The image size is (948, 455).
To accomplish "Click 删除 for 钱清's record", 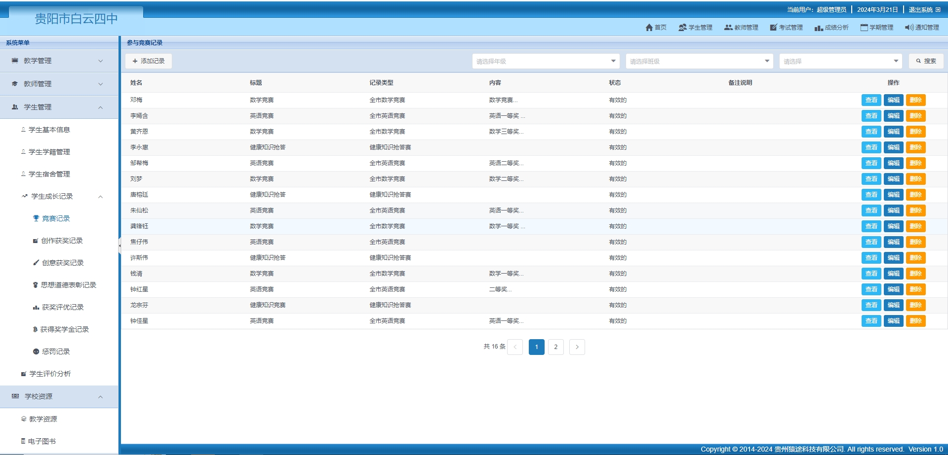I will pos(916,274).
